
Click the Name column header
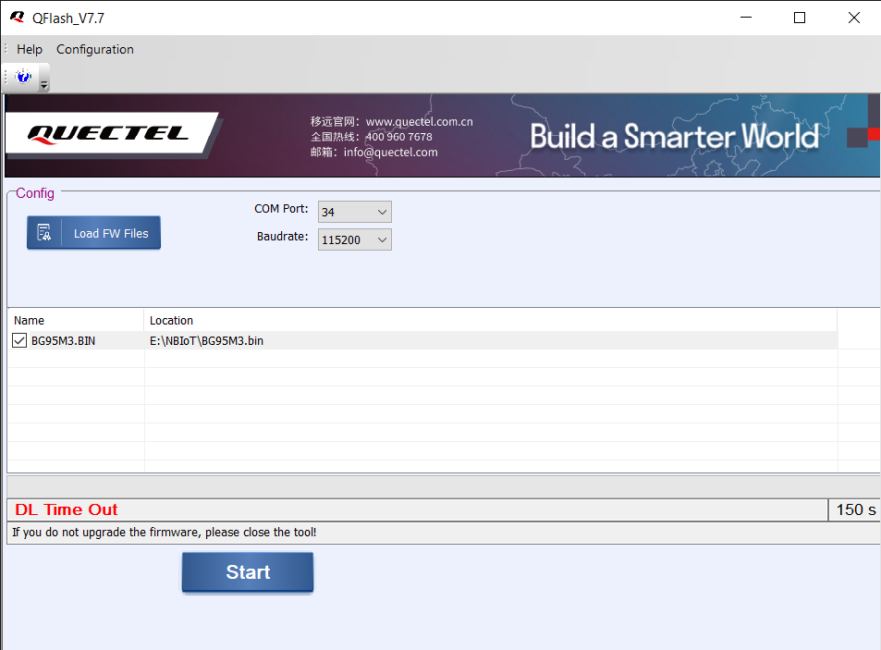(30, 321)
